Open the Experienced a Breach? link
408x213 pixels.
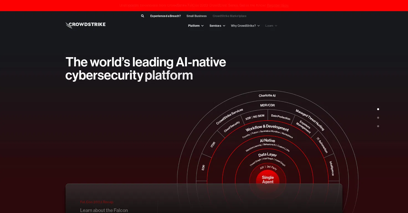165,16
